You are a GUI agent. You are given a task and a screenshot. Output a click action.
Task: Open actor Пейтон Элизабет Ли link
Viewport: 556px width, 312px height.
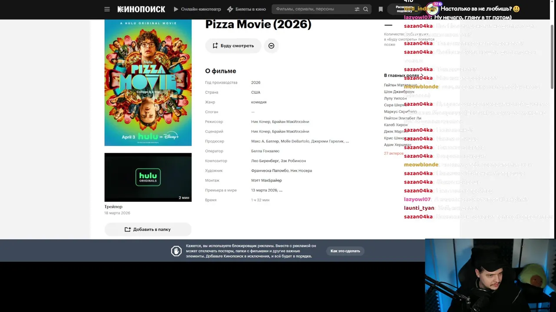[x=402, y=118]
